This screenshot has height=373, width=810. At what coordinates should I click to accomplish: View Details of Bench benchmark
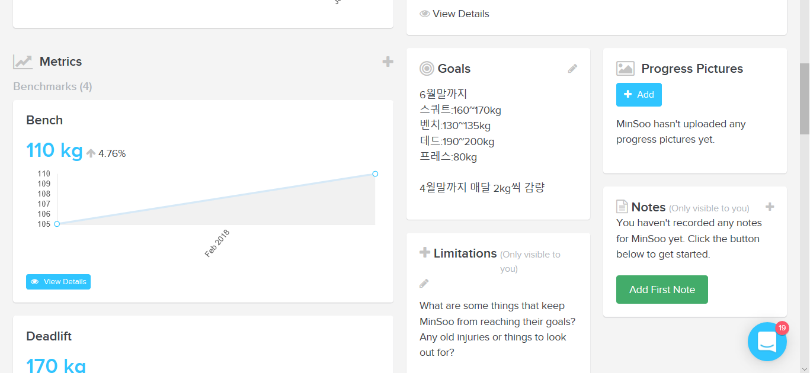[58, 282]
